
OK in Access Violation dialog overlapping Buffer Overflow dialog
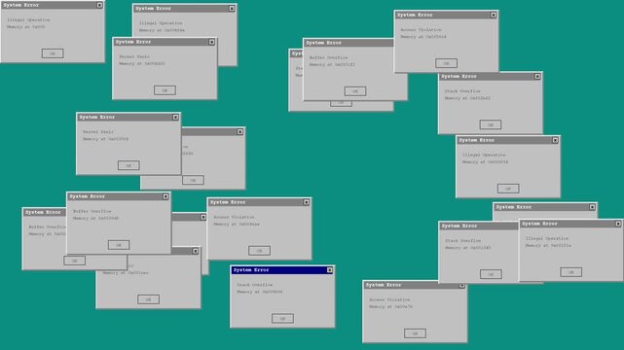point(446,63)
